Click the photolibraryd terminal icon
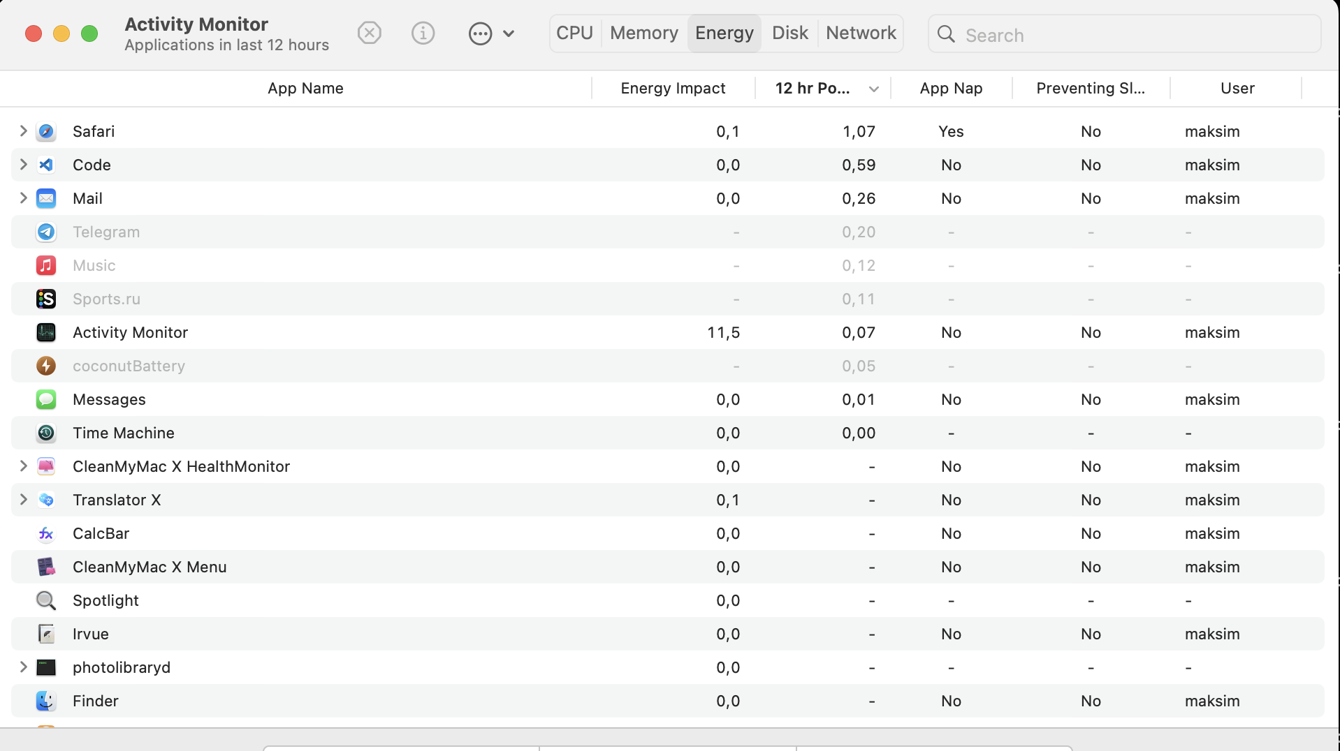 coord(46,667)
